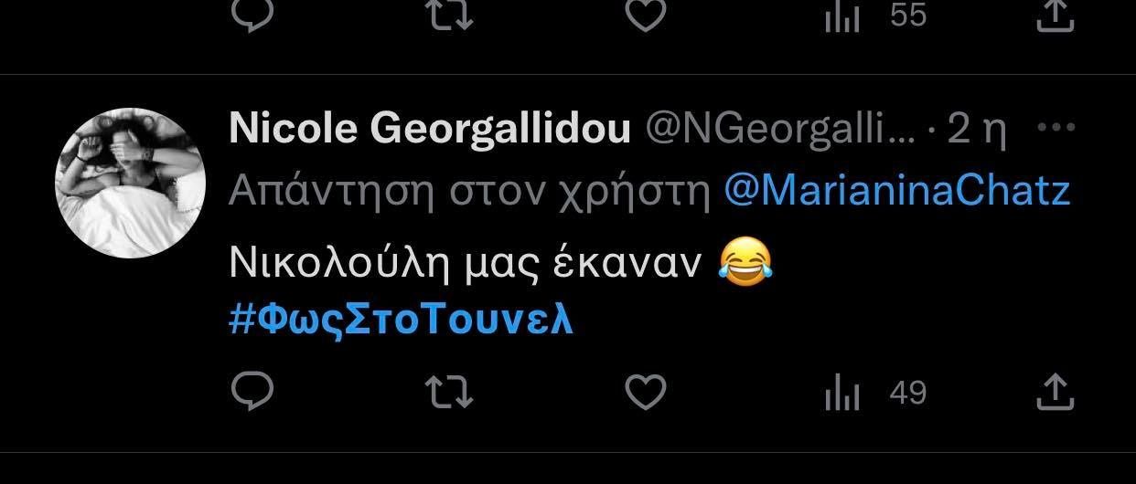Retweet the upper tweet with 55 views
The width and height of the screenshot is (1136, 484).
tap(450, 16)
